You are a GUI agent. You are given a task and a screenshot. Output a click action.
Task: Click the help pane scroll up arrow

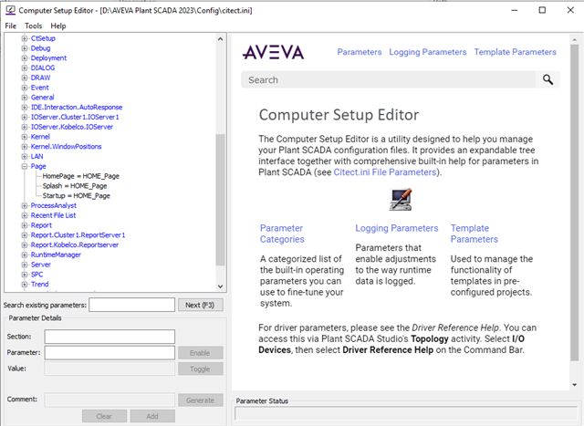[x=574, y=39]
